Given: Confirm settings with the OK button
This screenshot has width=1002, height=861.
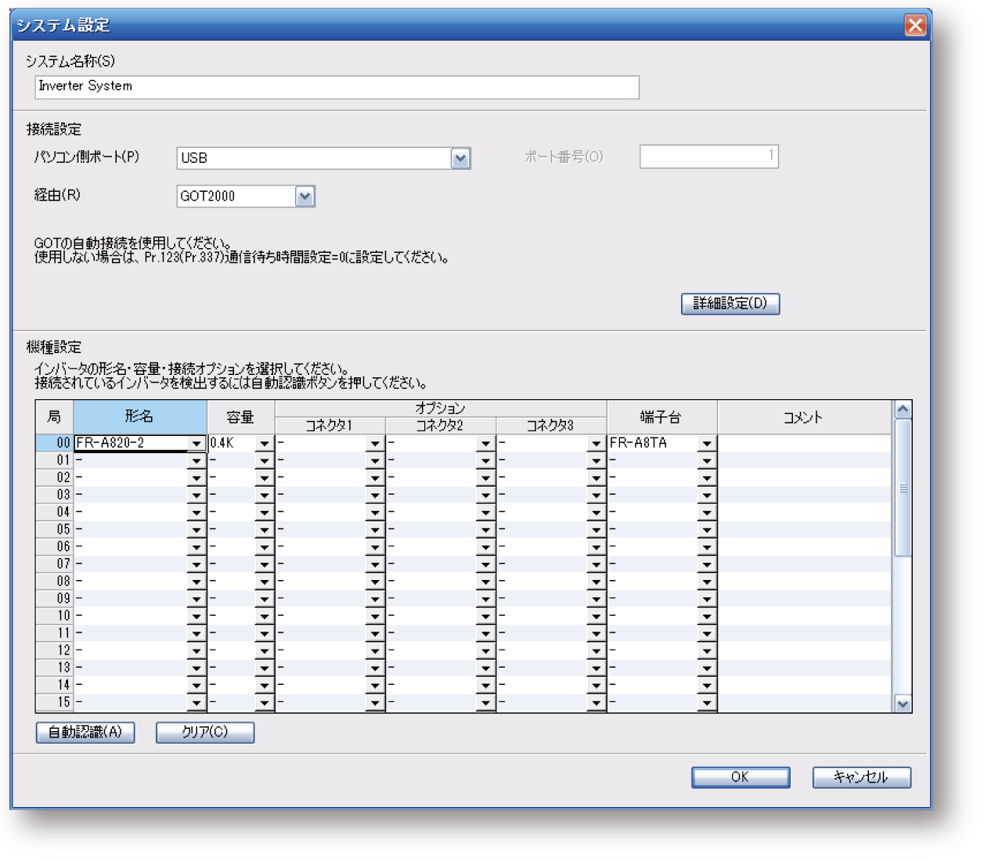Looking at the screenshot, I should (740, 777).
